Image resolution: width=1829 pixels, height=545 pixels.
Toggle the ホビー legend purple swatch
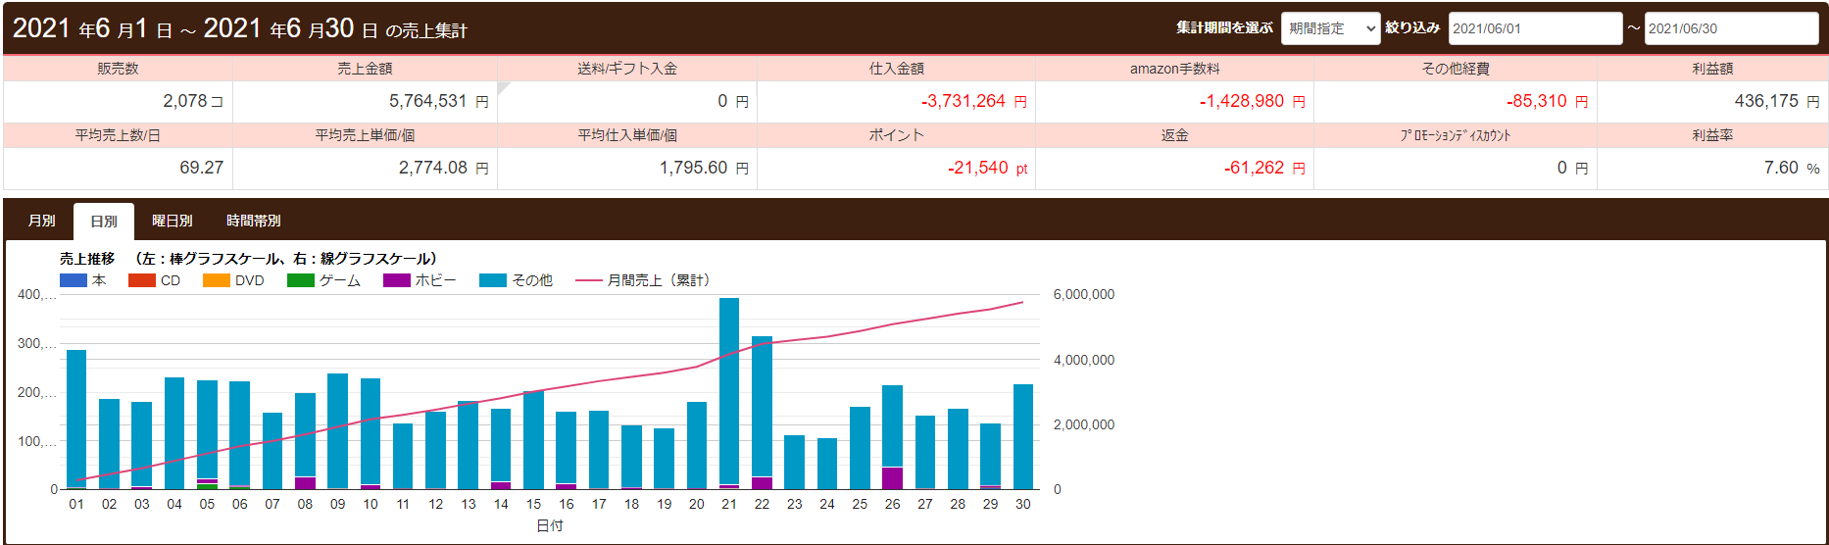396,280
